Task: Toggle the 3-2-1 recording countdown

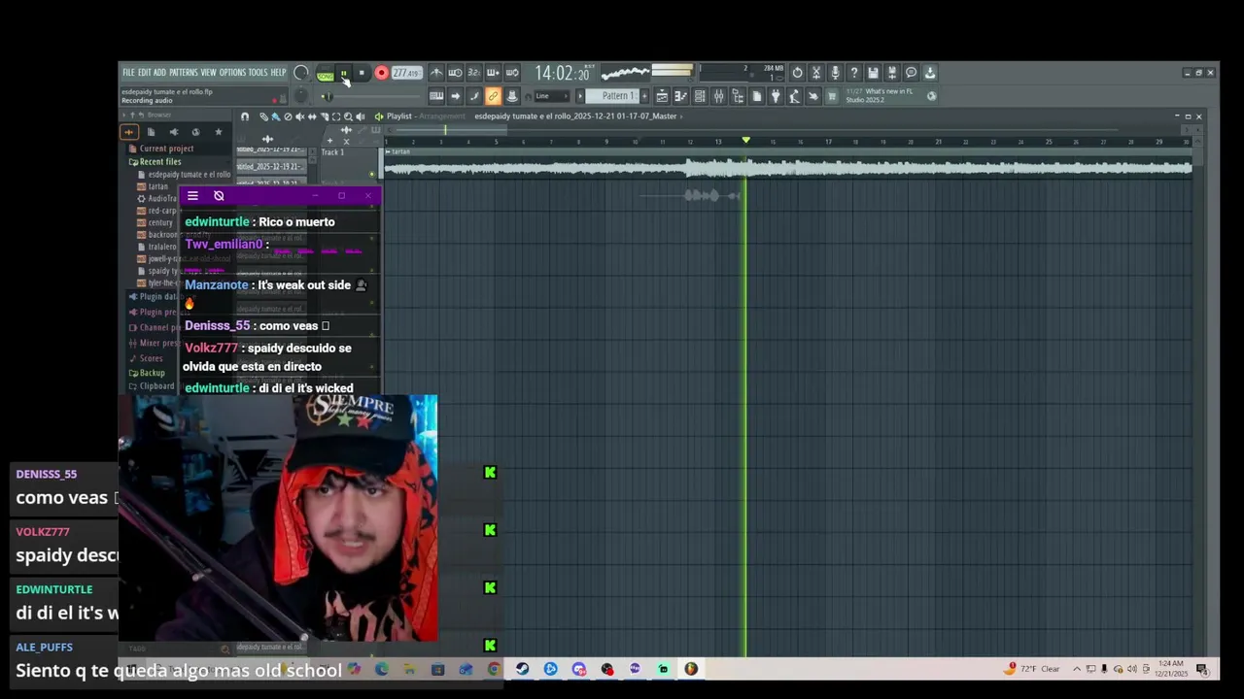Action: coord(474,73)
